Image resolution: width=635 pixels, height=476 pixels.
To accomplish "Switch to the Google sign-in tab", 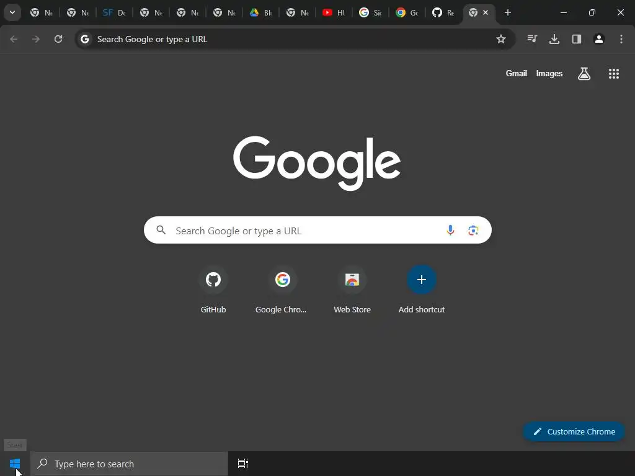I will (x=371, y=12).
